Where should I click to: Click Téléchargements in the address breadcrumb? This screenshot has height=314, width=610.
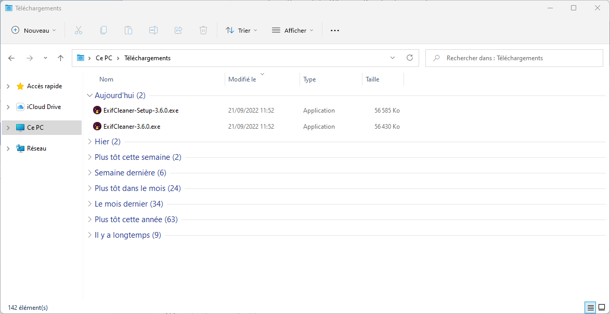click(148, 58)
